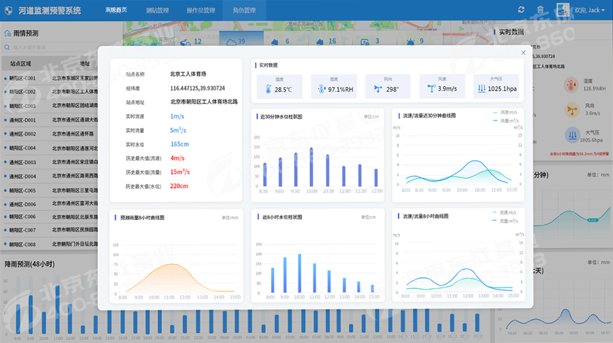Click the station keyword search field

(47, 48)
